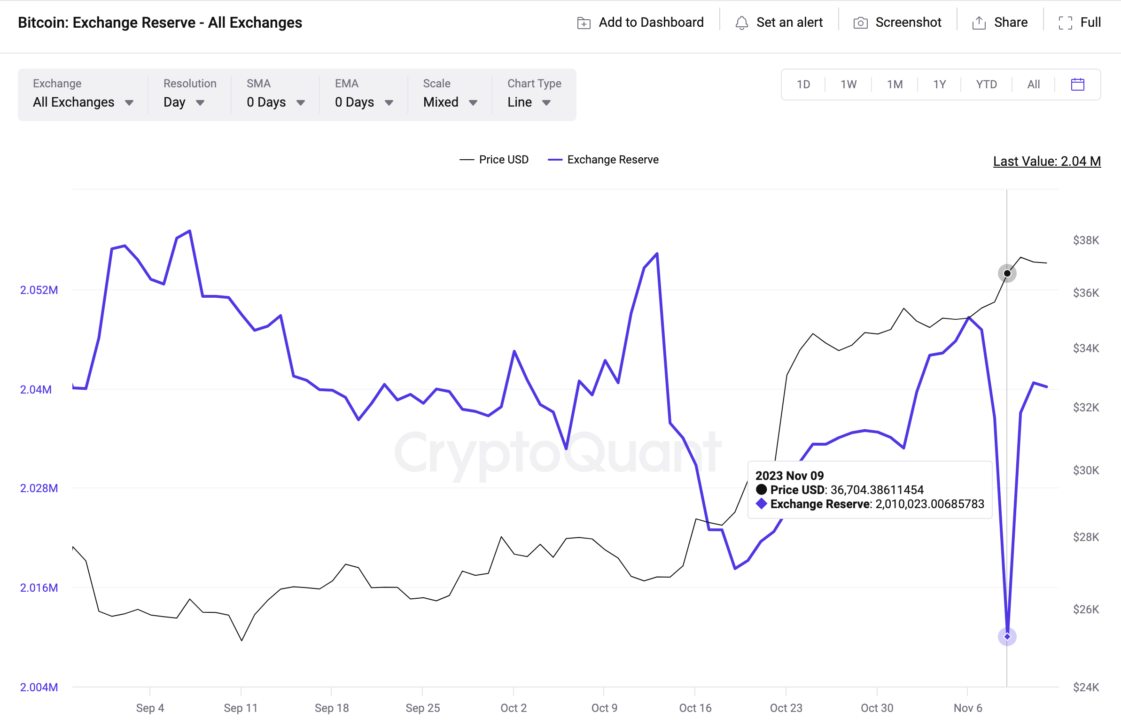Open the Scale dropdown set to Mixed
The height and width of the screenshot is (726, 1121).
click(x=450, y=94)
